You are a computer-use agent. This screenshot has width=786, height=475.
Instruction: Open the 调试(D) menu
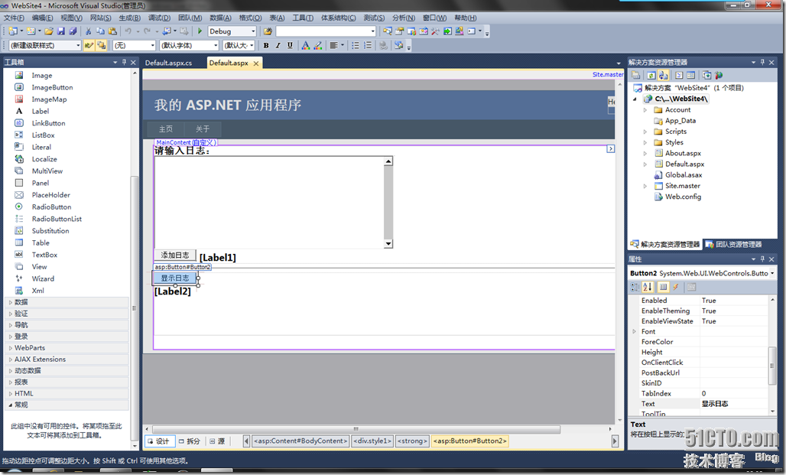coord(159,18)
